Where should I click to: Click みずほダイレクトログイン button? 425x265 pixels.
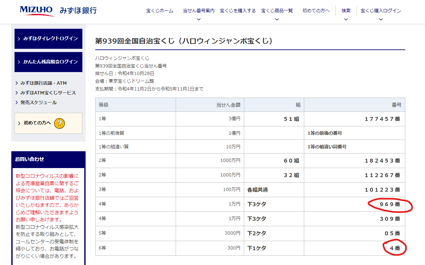pos(48,38)
